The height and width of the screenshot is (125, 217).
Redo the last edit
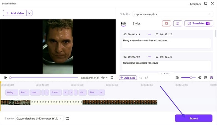click(x=147, y=78)
